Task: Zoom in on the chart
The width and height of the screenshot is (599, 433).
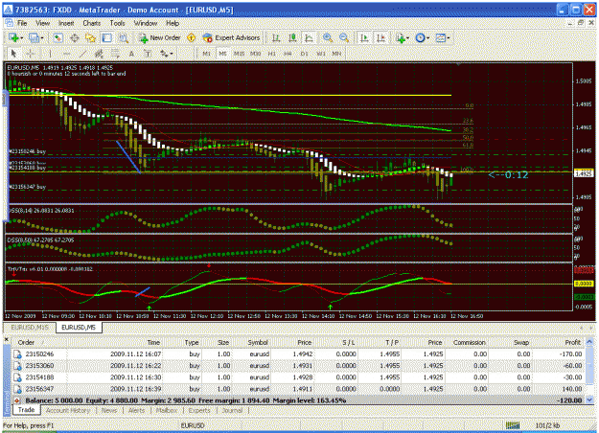Action: [x=328, y=37]
